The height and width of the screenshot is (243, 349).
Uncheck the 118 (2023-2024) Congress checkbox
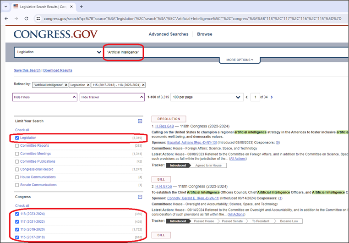[x=17, y=214]
